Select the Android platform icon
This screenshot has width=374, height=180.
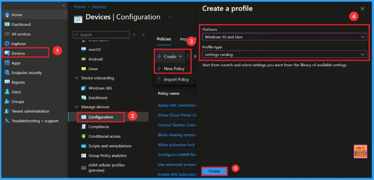(84, 59)
